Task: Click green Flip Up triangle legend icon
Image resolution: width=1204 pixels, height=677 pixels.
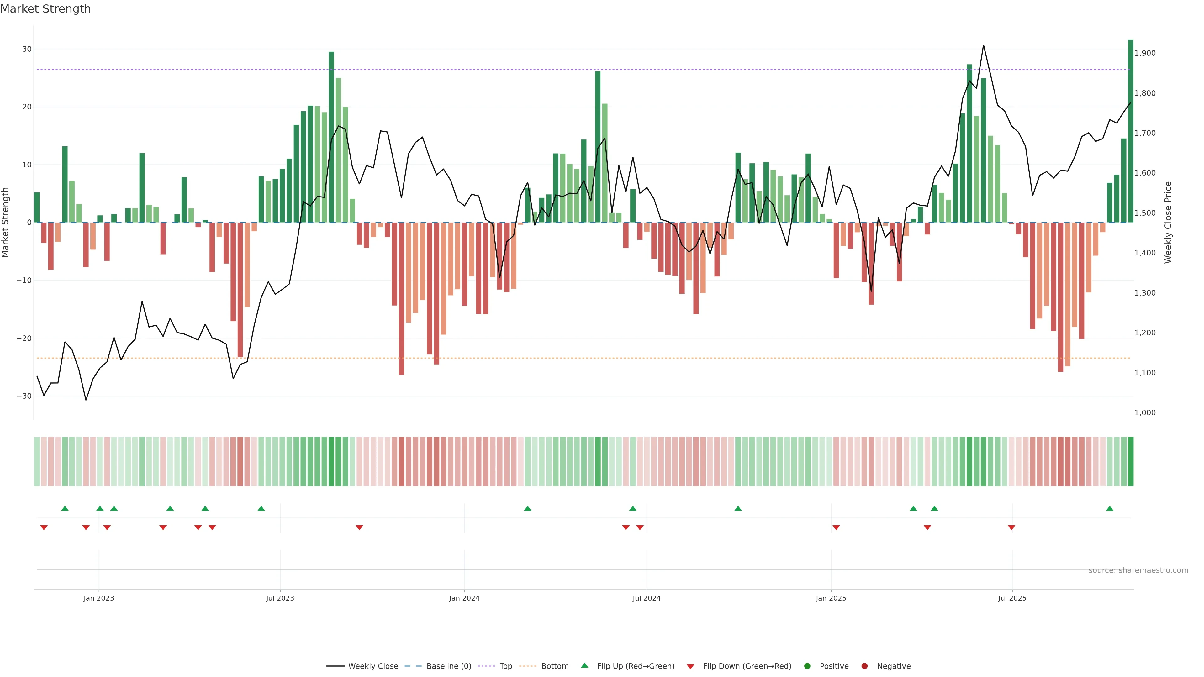Action: (584, 665)
